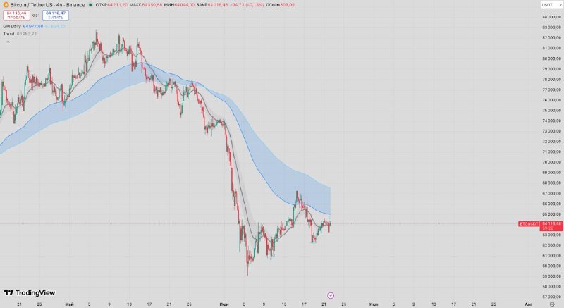The image size is (564, 308).
Task: Click the red ПРОДАТЬ sell button
Action: click(x=16, y=15)
